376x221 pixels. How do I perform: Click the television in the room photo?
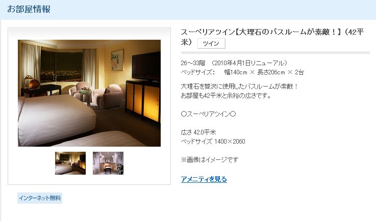tap(146, 66)
